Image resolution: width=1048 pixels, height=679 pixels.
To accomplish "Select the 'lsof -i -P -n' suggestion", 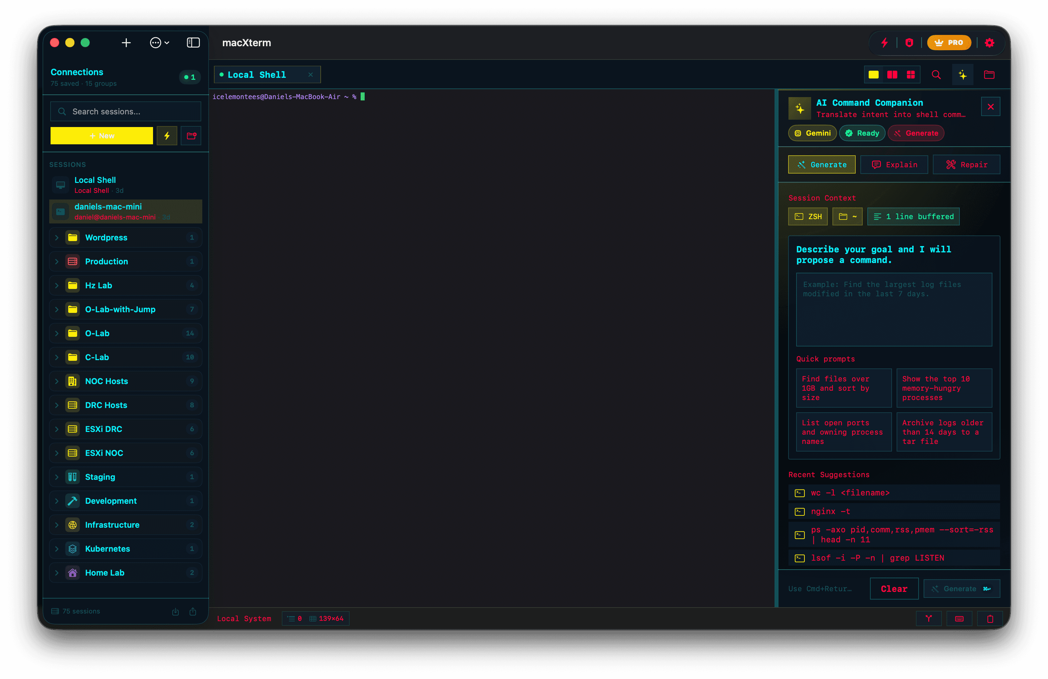I will coord(894,558).
